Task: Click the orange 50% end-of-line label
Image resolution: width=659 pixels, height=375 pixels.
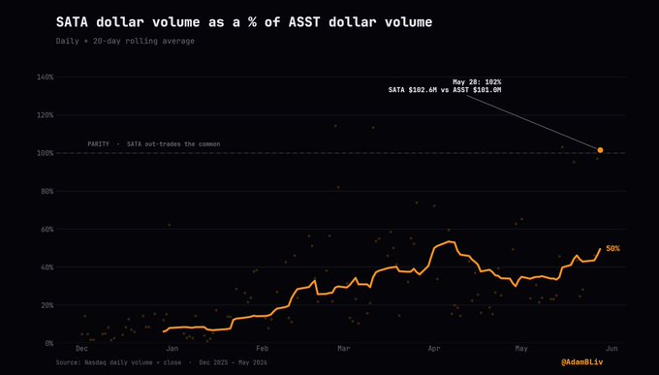Action: [x=612, y=249]
